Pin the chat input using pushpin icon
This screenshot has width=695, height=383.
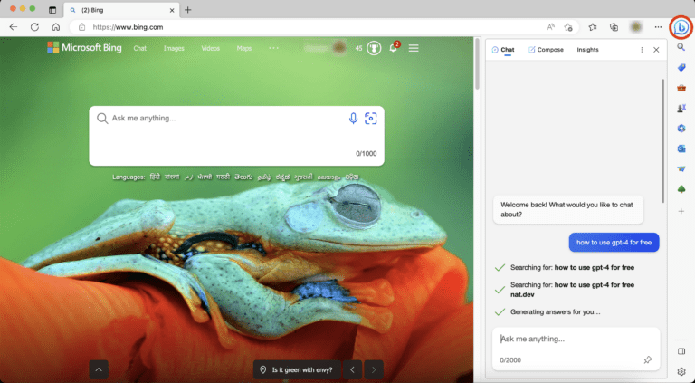pyautogui.click(x=648, y=359)
